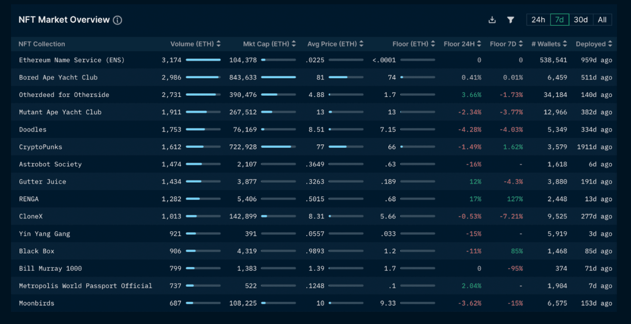Click Yin Yang Gang volume 921
This screenshot has width=631, height=324.
175,234
